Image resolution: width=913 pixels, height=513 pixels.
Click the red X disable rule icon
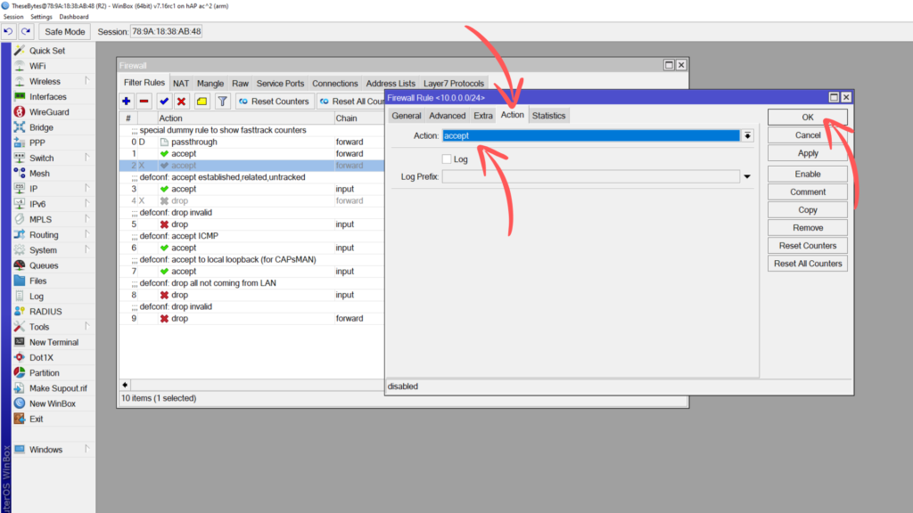pos(182,102)
